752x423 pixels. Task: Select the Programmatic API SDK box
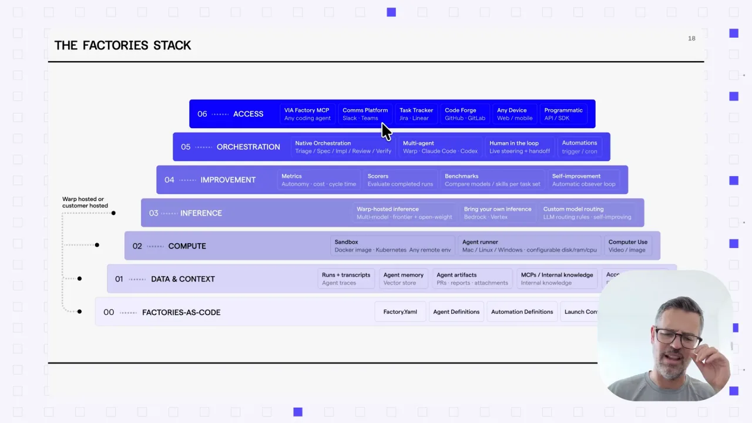[x=563, y=114]
